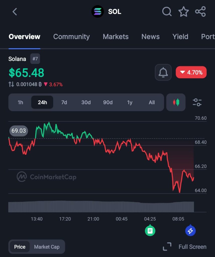Open blue lightning event marker on chart

(190, 230)
